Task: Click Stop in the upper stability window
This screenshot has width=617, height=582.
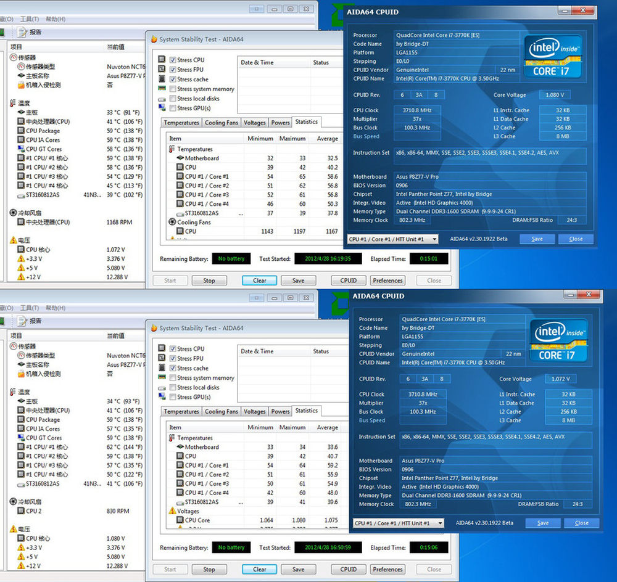Action: (209, 281)
